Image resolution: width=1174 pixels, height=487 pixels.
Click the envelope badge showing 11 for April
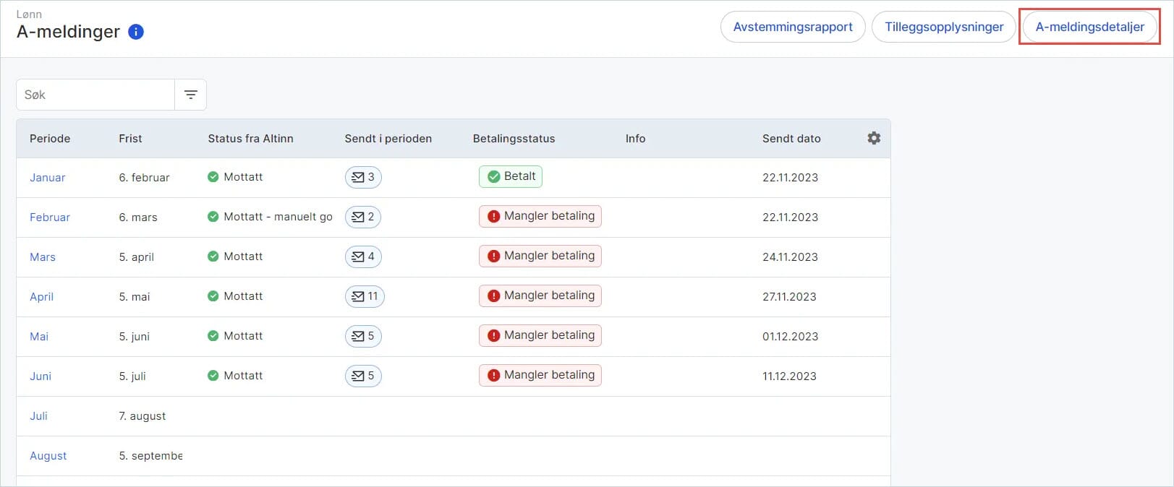point(365,296)
